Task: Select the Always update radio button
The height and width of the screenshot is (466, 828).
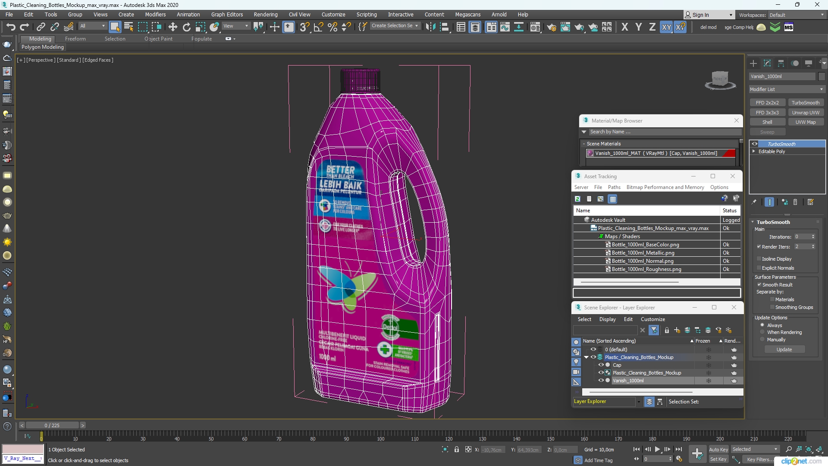Action: 762,325
